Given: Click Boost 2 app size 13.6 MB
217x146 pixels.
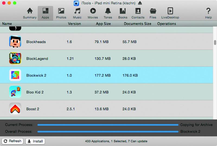Looking at the screenshot, I should (x=101, y=109).
